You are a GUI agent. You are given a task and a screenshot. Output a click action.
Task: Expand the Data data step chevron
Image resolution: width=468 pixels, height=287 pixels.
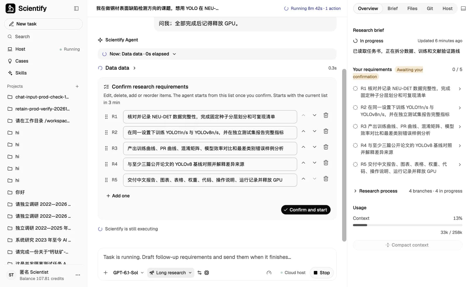click(135, 68)
